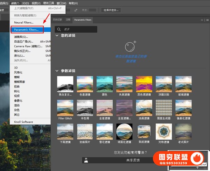Expand the panel overflow double-arrow
This screenshot has height=171, width=210.
[x=202, y=20]
